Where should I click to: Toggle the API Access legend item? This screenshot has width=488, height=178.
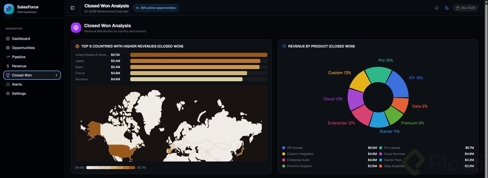click(295, 148)
